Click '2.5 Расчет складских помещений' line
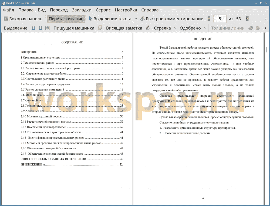The height and width of the screenshot is (206, 270). (x=72, y=90)
